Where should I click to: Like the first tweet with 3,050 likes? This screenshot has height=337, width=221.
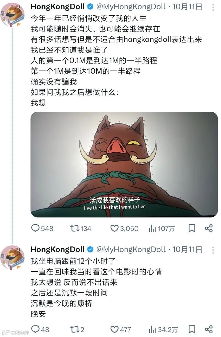coord(124,228)
